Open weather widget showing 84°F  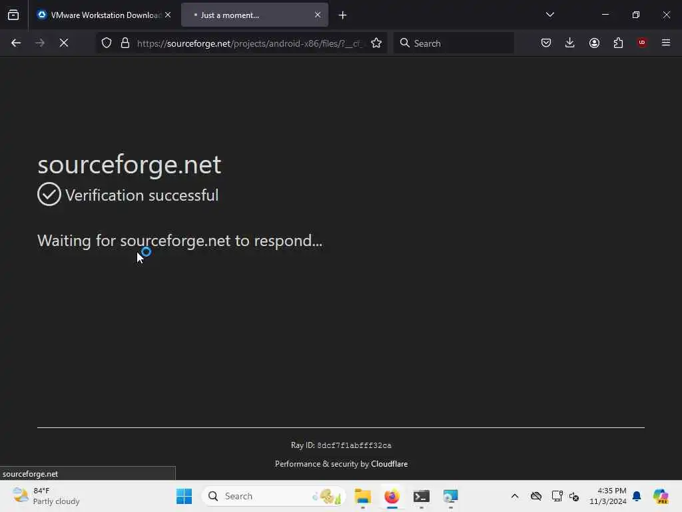pos(46,496)
